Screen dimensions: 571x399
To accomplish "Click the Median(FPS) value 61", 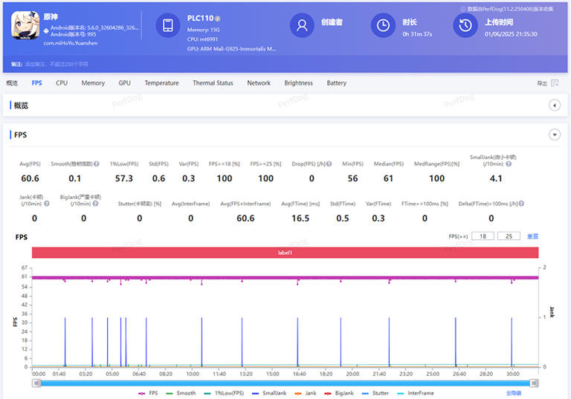I will tap(388, 178).
